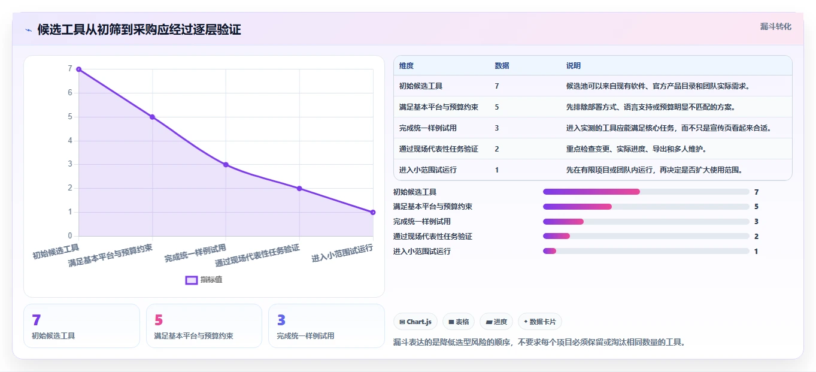Image resolution: width=816 pixels, height=372 pixels.
Task: Click the lightning icon beside the title
Action: pyautogui.click(x=29, y=30)
